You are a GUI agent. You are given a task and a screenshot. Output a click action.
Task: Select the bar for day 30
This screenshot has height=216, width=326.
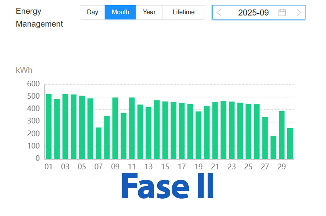[x=290, y=144]
